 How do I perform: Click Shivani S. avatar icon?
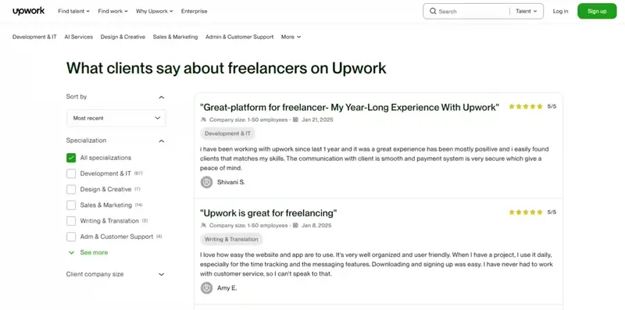206,183
